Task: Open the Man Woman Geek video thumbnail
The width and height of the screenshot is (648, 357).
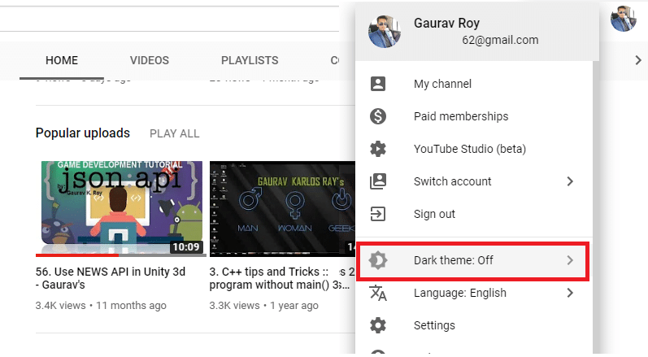Action: point(282,208)
